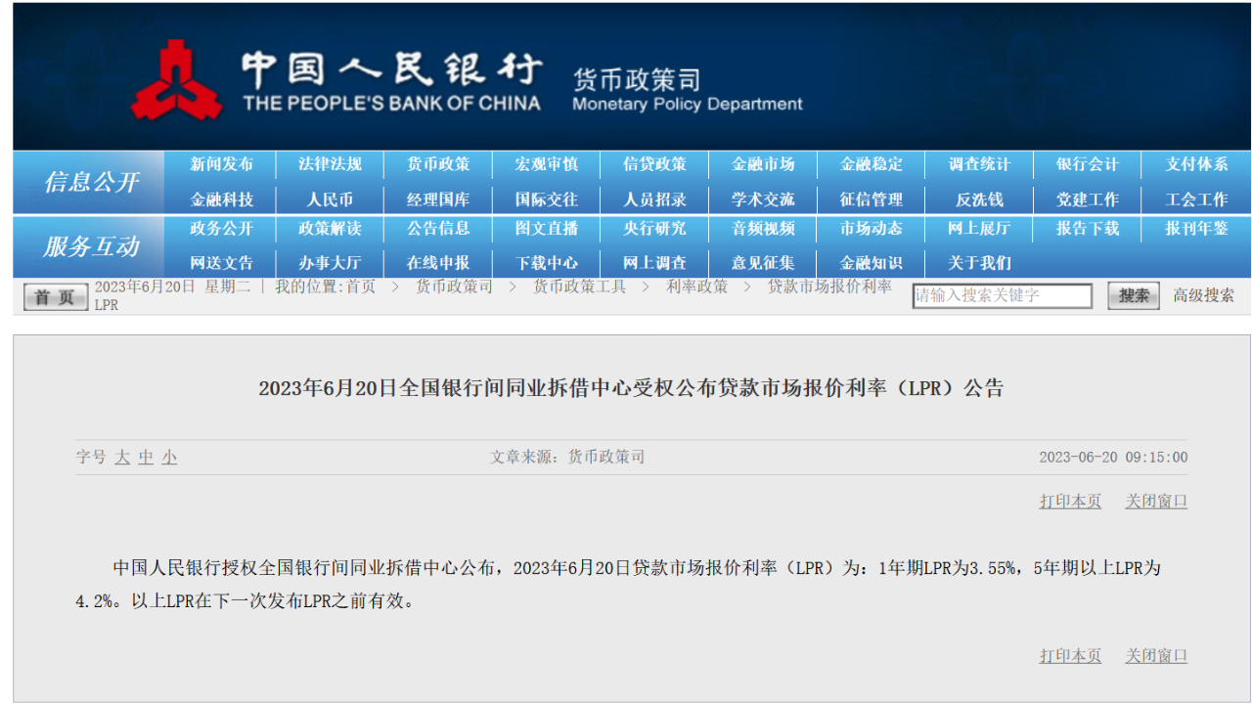This screenshot has height=705, width=1252.
Task: Open the 音频视频 menu item
Action: (x=763, y=228)
